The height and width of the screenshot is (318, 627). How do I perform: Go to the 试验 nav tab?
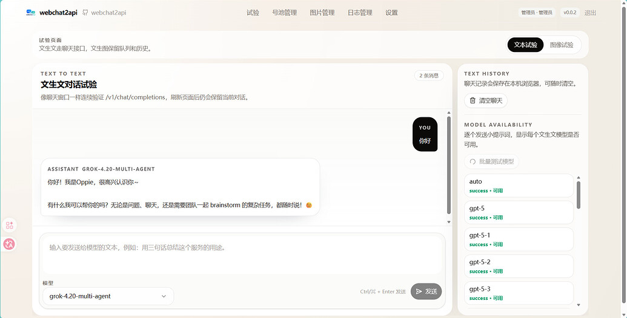pyautogui.click(x=253, y=13)
